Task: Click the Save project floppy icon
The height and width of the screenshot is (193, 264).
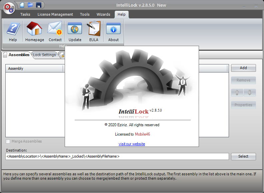Action: 39,5
